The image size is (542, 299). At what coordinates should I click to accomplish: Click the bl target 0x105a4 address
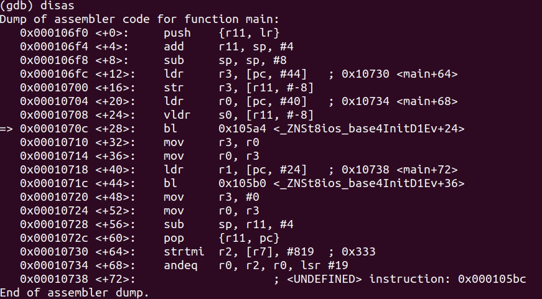(x=242, y=129)
